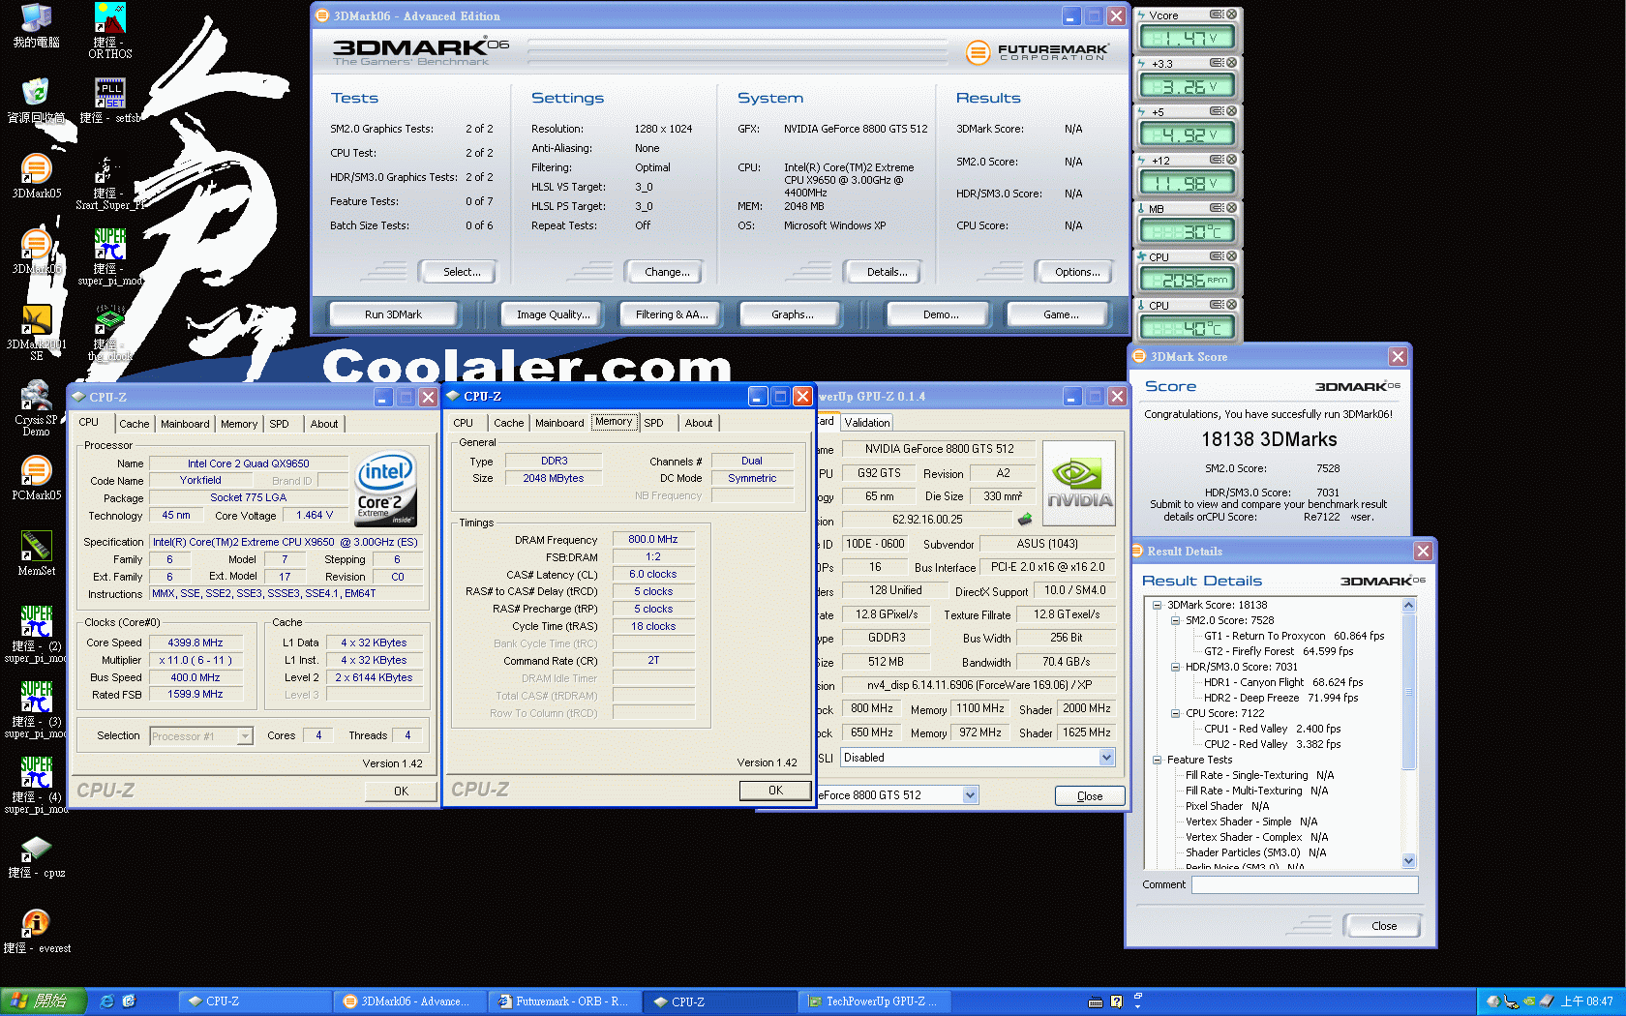Open Memory tab in left CPU-Z window
Image resolution: width=1626 pixels, height=1016 pixels.
(x=239, y=424)
